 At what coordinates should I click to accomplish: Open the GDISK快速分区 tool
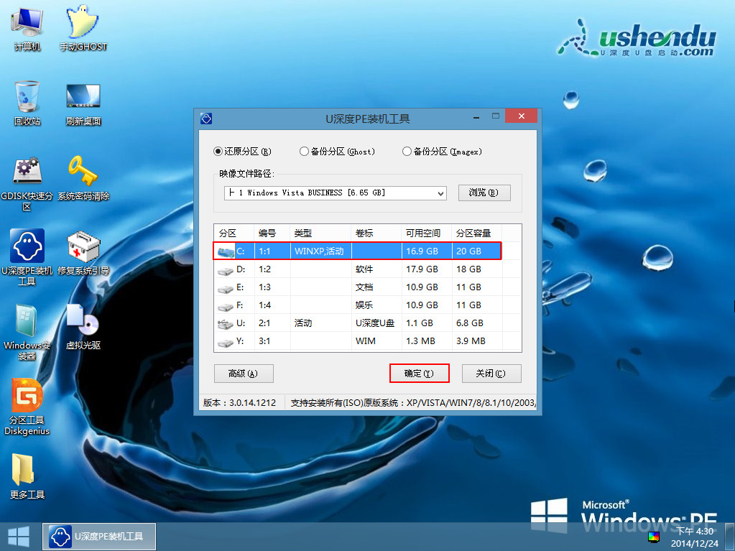(x=26, y=169)
